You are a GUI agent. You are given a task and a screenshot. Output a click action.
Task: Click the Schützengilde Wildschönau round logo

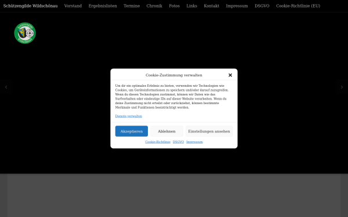point(25,33)
